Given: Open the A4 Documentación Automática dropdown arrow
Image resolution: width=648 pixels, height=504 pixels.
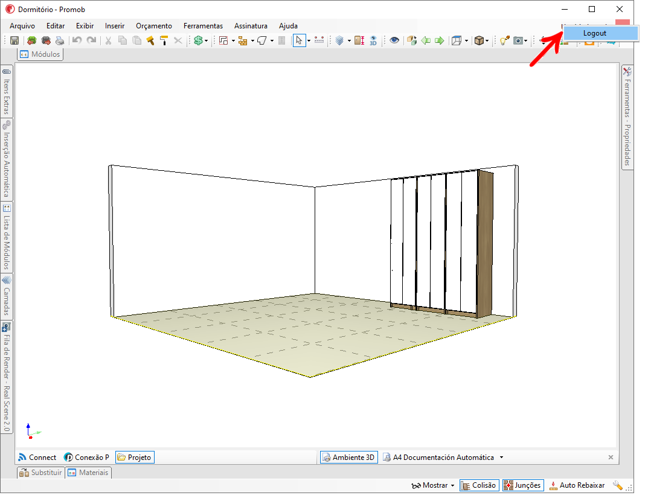Looking at the screenshot, I should [501, 458].
